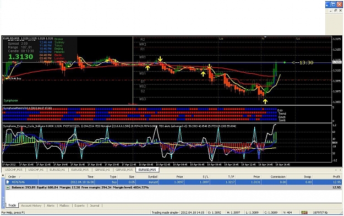Click the Price header next to Symbol

[172, 177]
